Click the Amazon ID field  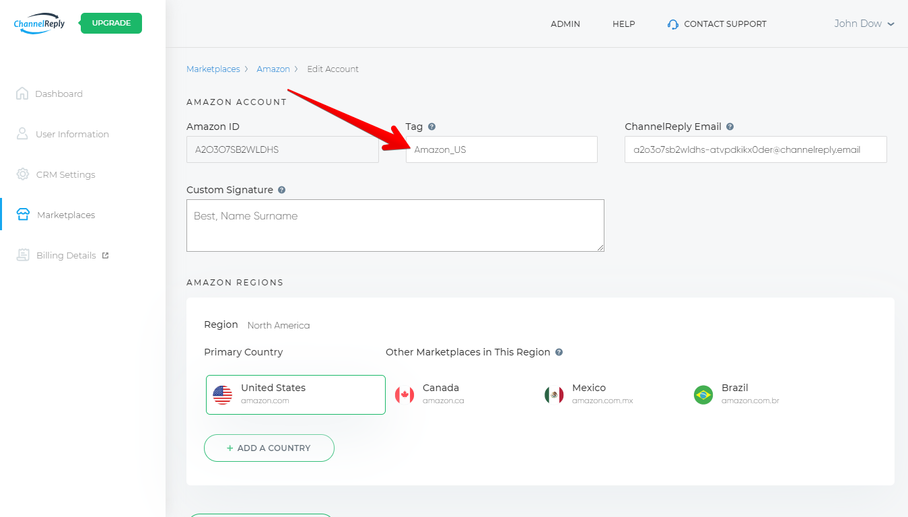coord(283,150)
